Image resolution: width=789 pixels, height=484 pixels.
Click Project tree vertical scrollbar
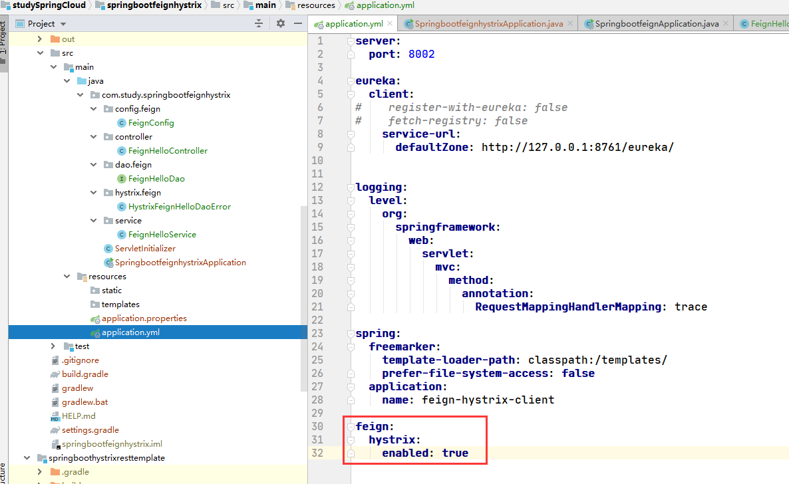point(303,298)
